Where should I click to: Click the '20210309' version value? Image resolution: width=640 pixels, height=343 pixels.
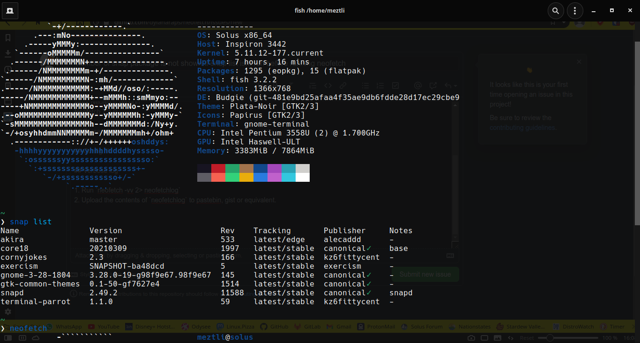(108, 248)
